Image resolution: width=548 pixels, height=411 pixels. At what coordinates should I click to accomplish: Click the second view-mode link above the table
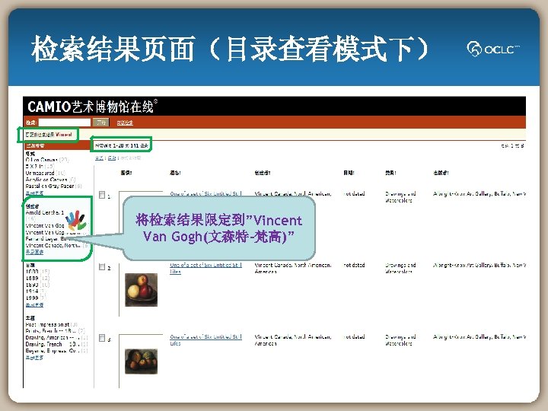pyautogui.click(x=111, y=158)
